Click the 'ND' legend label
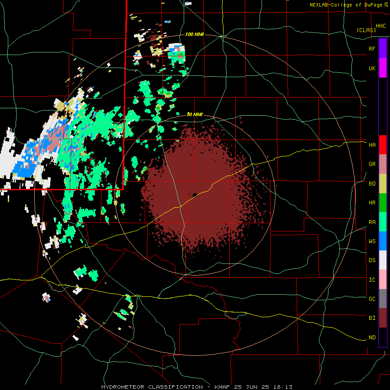The width and height of the screenshot is (390, 390). [372, 338]
